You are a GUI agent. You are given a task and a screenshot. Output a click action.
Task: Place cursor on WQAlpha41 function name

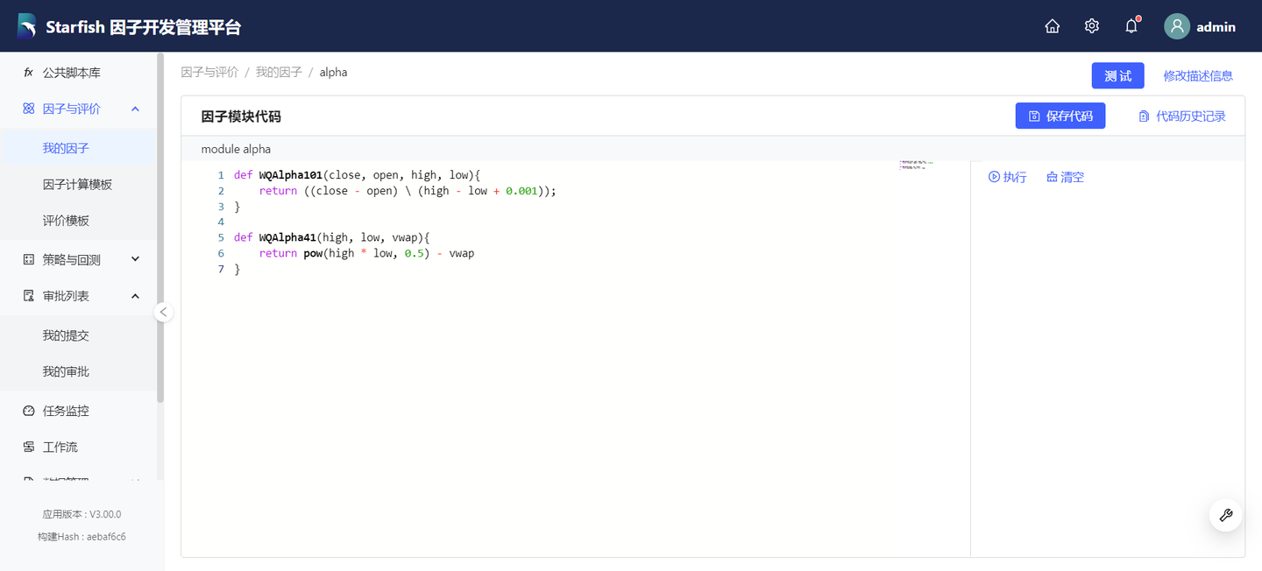click(287, 237)
